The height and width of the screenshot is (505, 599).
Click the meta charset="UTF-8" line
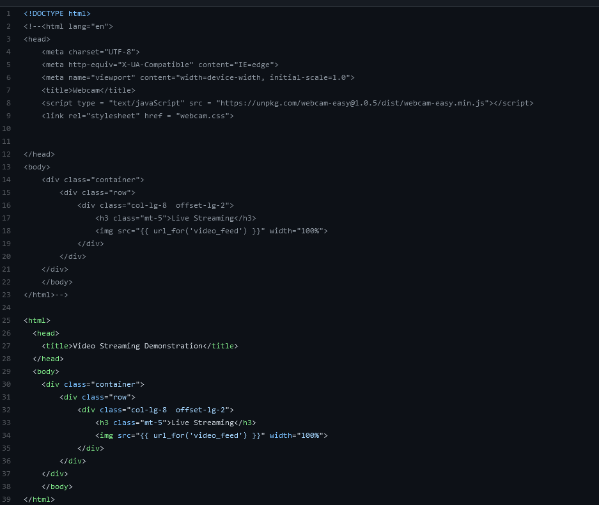91,52
